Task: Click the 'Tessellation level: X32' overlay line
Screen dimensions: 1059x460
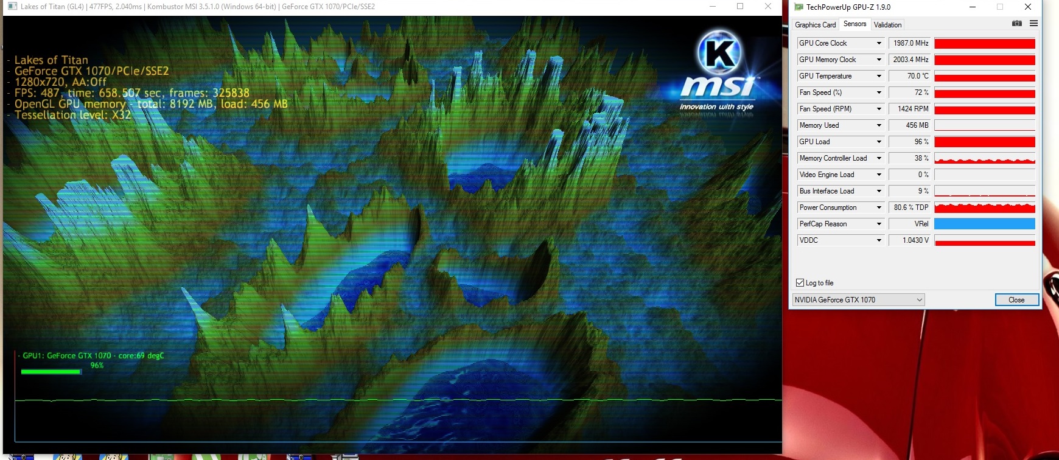Action: coord(72,114)
